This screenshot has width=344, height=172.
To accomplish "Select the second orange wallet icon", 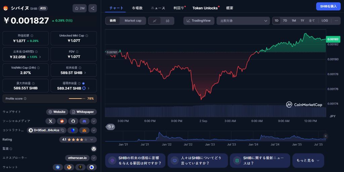I will coord(69,167).
